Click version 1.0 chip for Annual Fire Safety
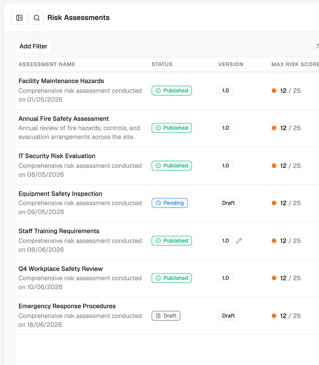 [226, 128]
